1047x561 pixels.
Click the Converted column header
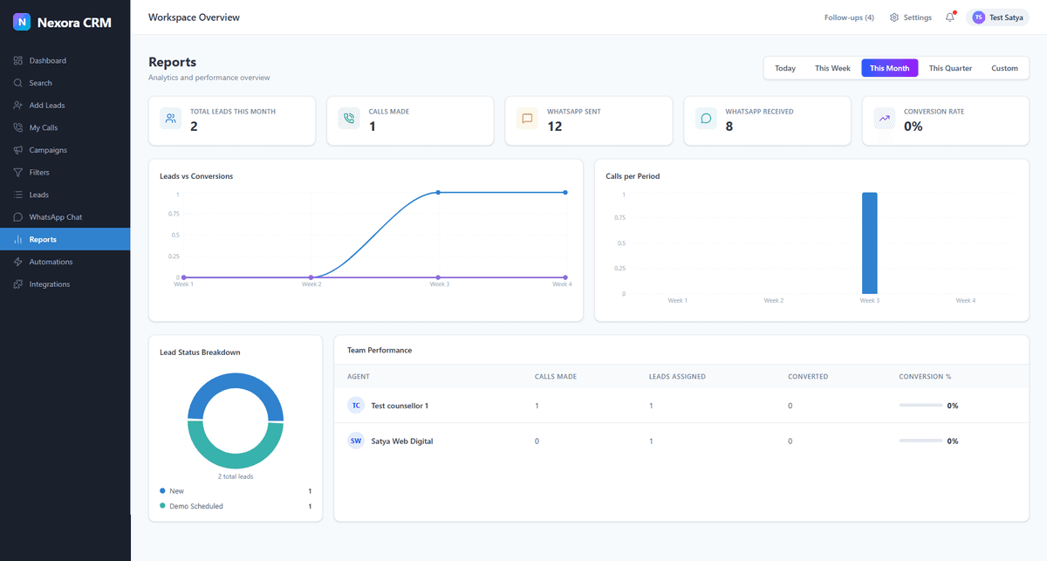click(808, 377)
